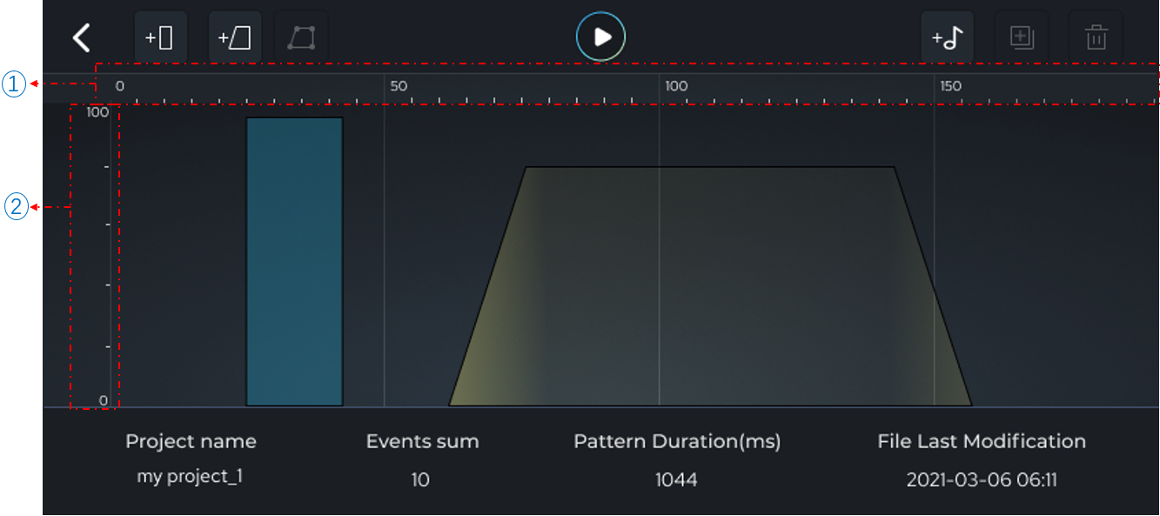Image resolution: width=1160 pixels, height=516 pixels.
Task: Click the 50 mark on the time ruler
Action: point(399,86)
